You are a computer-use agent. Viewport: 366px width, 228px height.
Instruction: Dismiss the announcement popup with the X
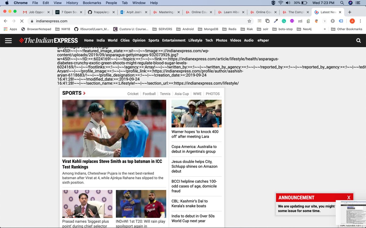pos(349,197)
